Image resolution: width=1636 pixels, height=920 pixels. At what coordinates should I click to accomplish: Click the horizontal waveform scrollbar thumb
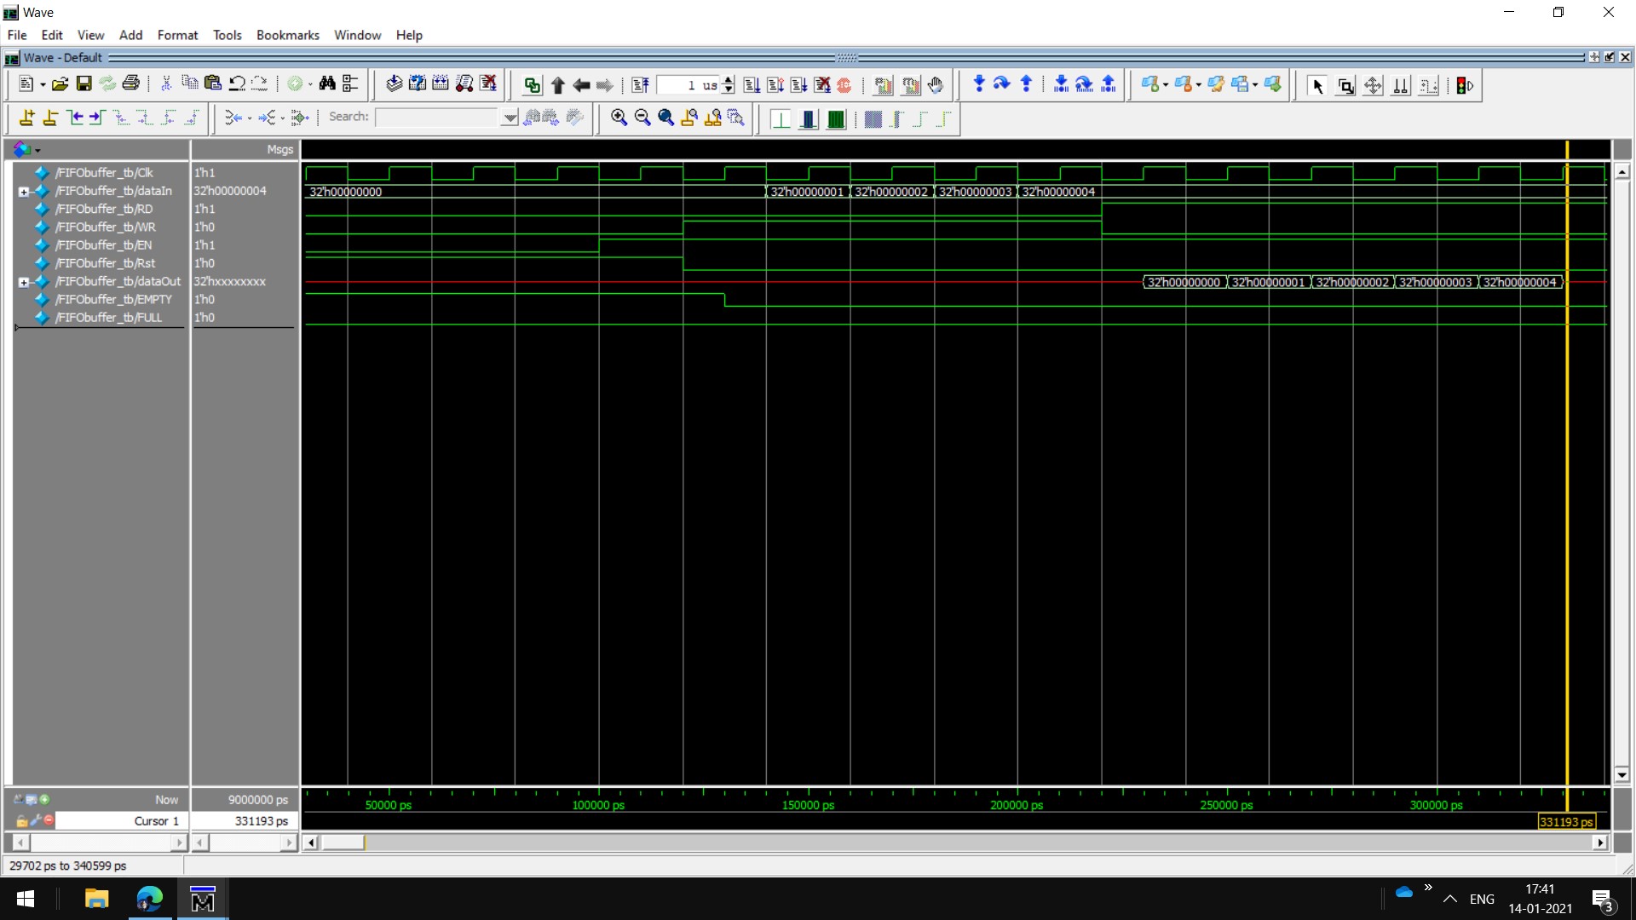(x=343, y=842)
